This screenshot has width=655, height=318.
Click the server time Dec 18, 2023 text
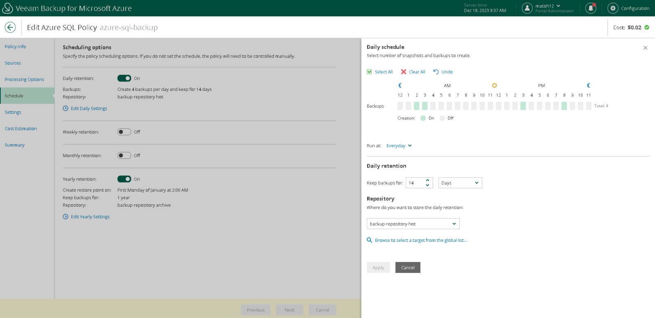(x=485, y=11)
